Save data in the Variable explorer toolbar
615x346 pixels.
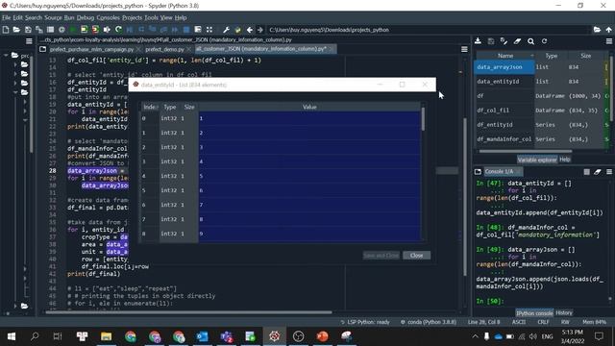click(491, 40)
